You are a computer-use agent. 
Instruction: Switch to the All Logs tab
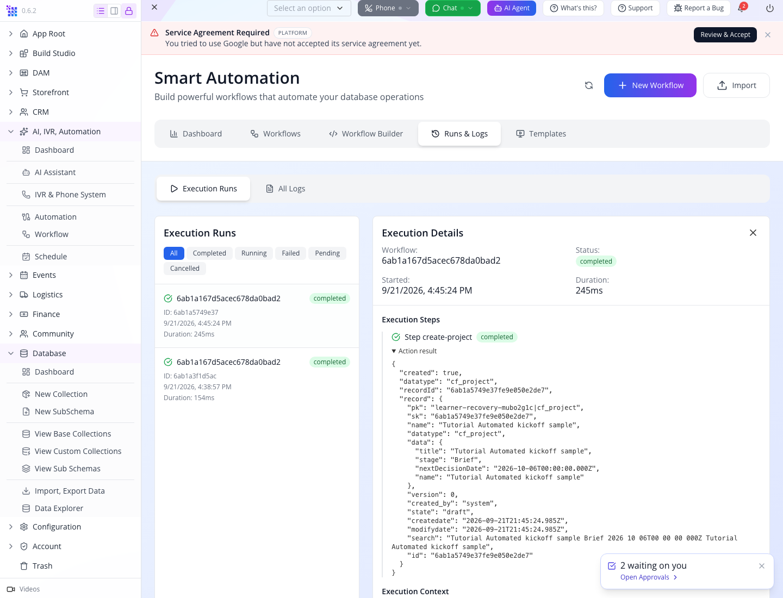click(285, 189)
